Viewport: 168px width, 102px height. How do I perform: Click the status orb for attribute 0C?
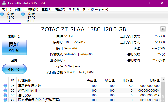[x=5, y=95]
